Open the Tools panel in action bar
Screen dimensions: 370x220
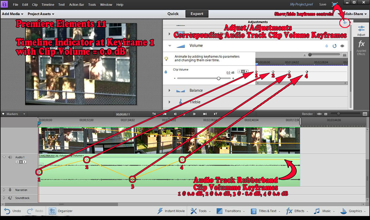tap(200, 211)
